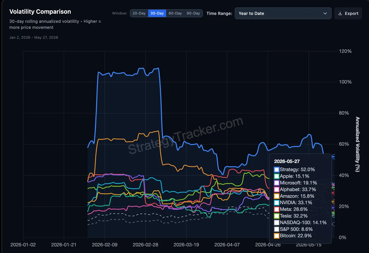Click the S&P 500 color swatch
Screen dimensions: 369x253
pos(276,229)
